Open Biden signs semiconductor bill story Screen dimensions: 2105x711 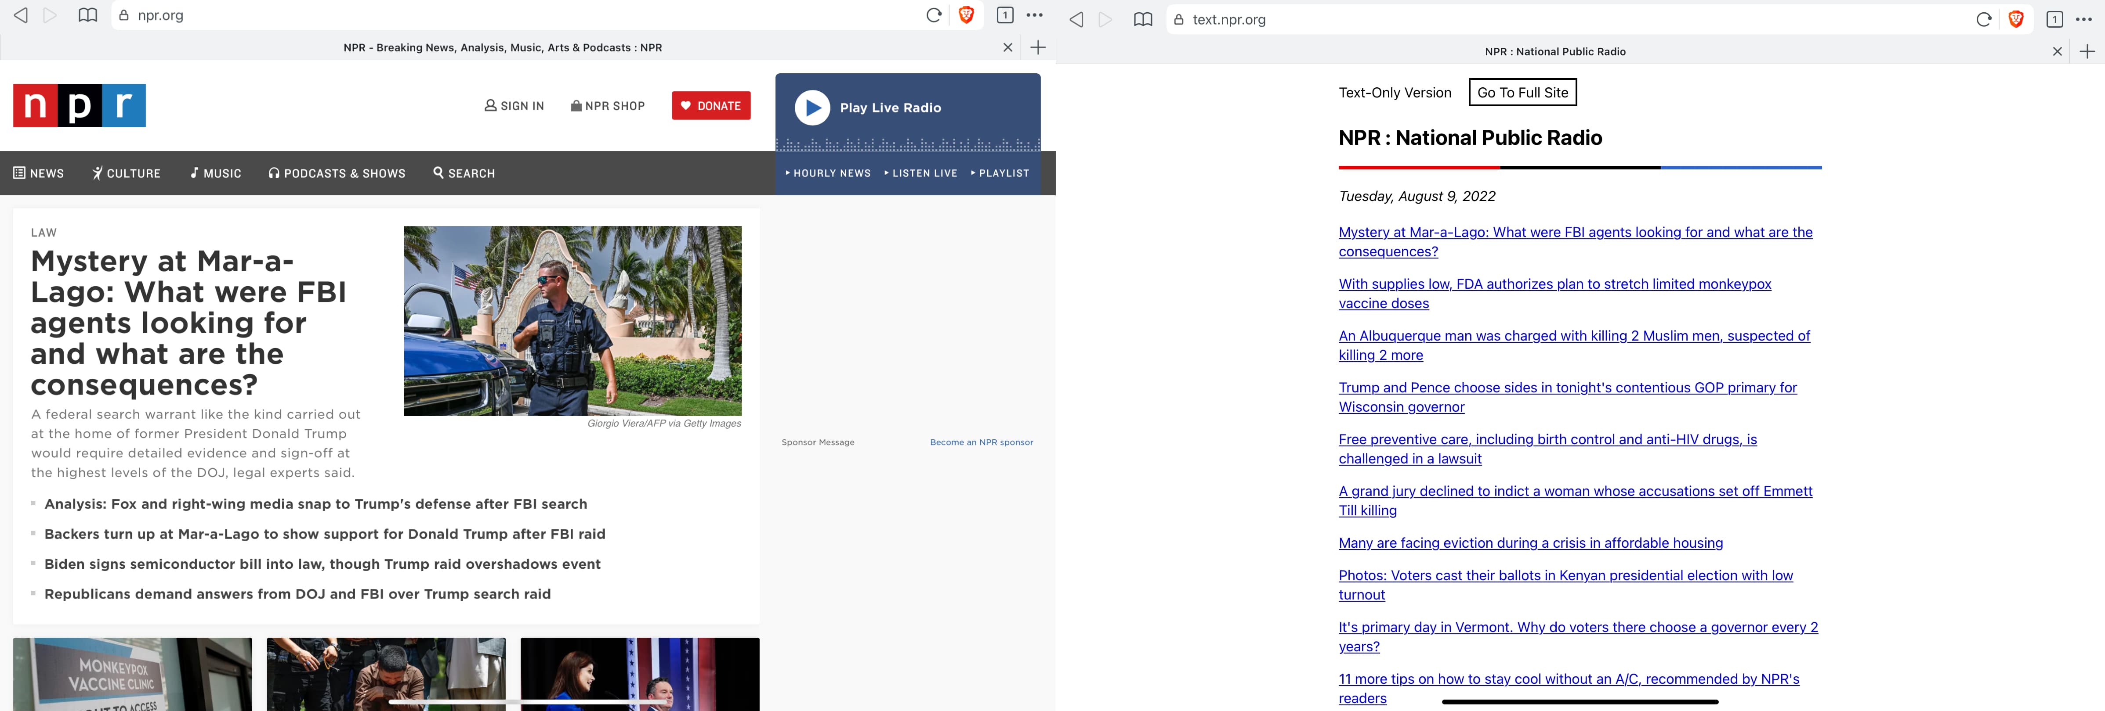click(322, 564)
